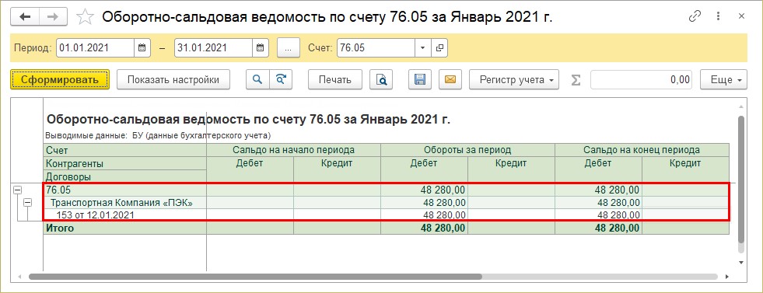Click the Контрагенты header cell
This screenshot has width=763, height=293.
(x=125, y=164)
